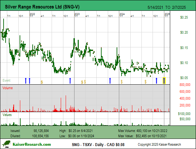Click the yellow-highlighted blue event arrow

(164, 81)
